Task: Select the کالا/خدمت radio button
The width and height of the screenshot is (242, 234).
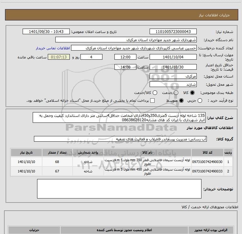Action: (155, 93)
